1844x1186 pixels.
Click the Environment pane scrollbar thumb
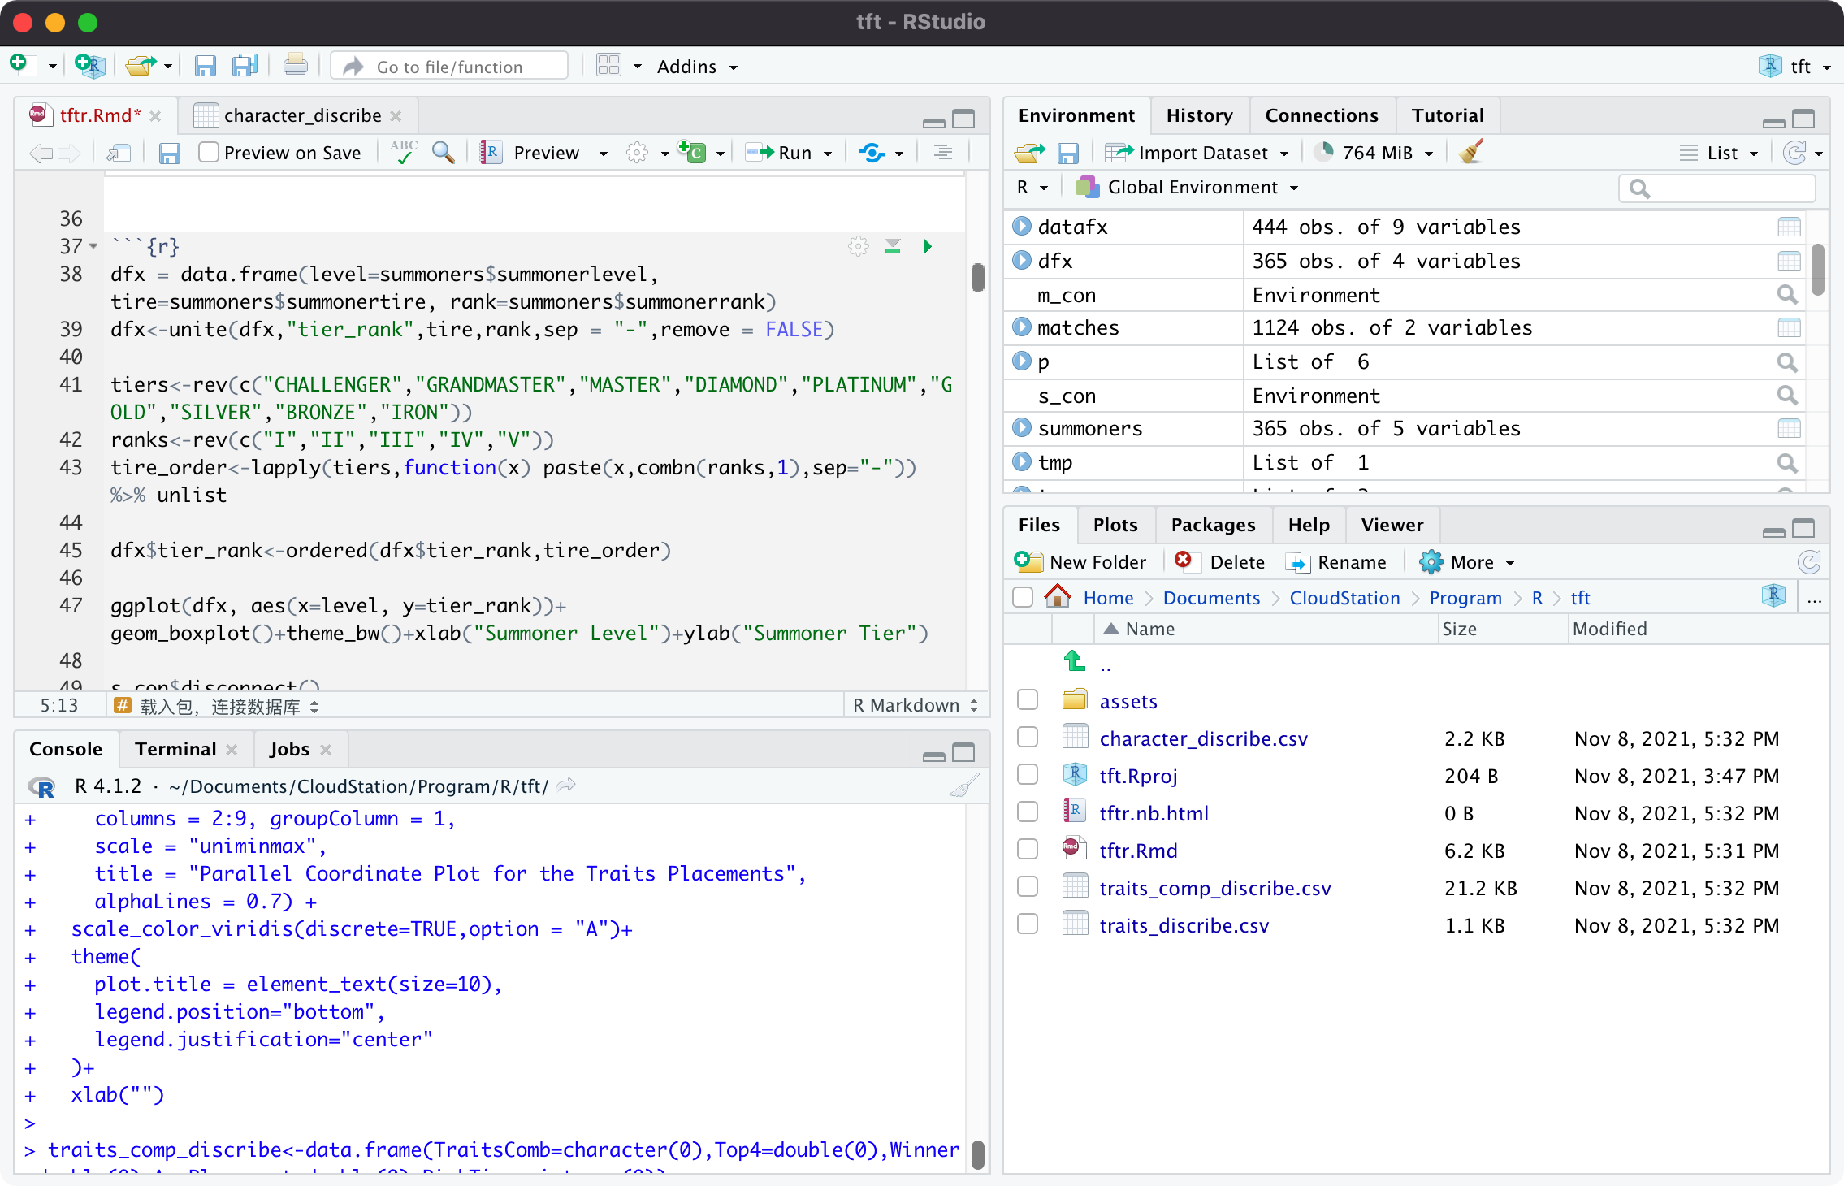pos(1817,271)
